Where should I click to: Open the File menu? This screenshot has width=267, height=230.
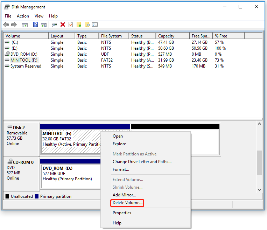[x=8, y=16]
